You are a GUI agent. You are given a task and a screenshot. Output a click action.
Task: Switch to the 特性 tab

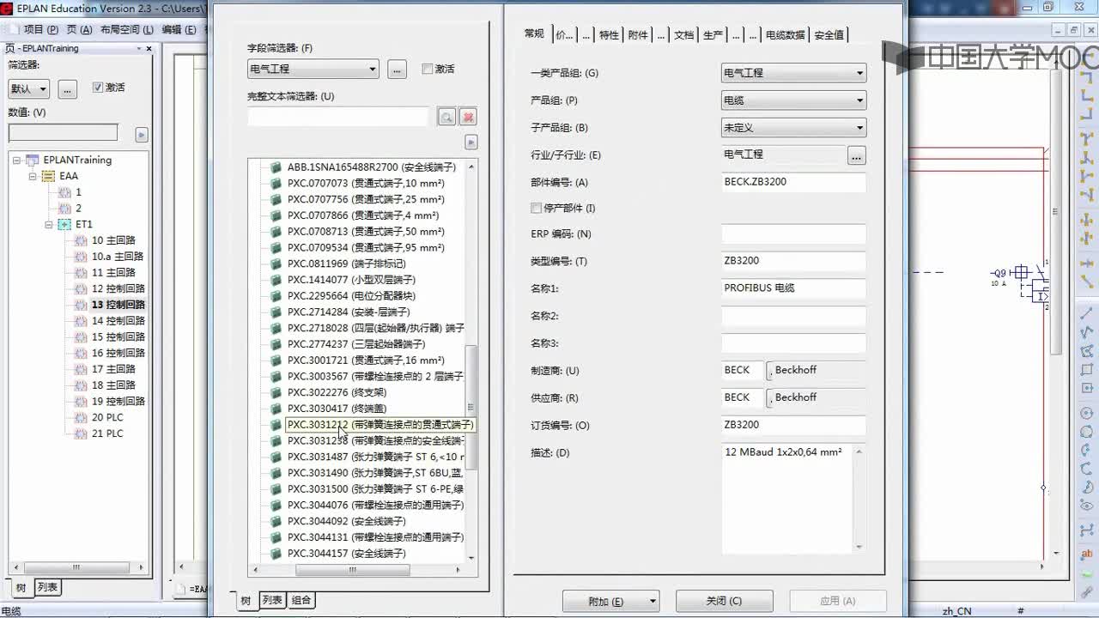pyautogui.click(x=609, y=35)
